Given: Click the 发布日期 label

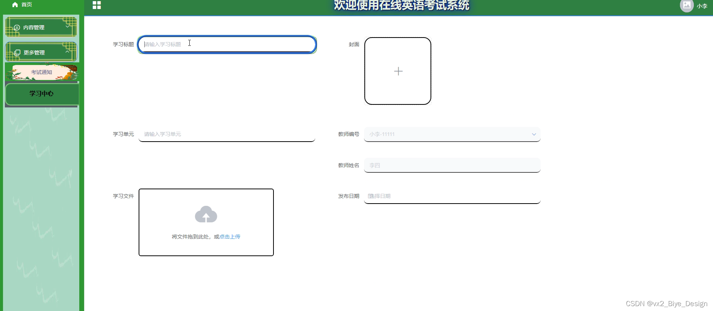Looking at the screenshot, I should [x=349, y=196].
